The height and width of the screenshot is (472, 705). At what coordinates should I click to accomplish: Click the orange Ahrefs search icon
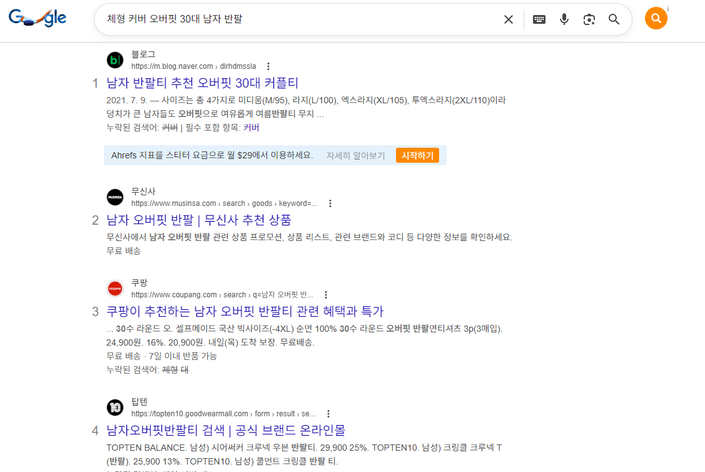[x=656, y=18]
